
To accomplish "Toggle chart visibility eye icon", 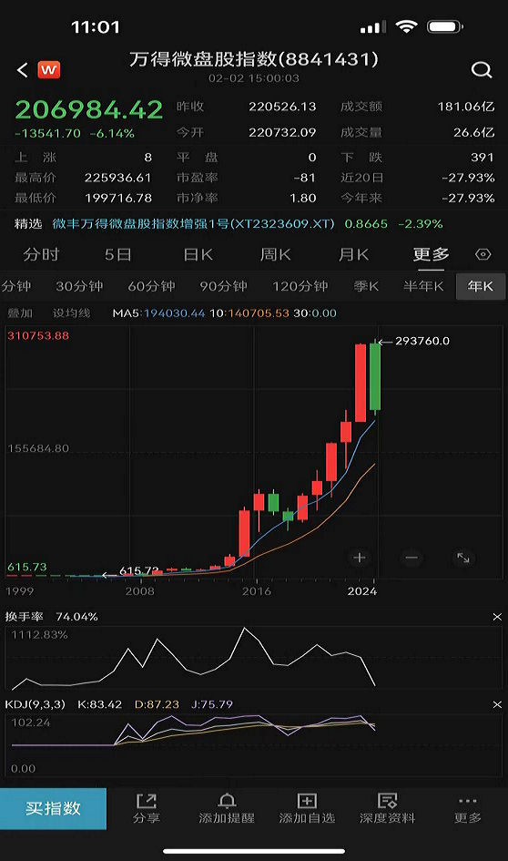I will tap(483, 254).
